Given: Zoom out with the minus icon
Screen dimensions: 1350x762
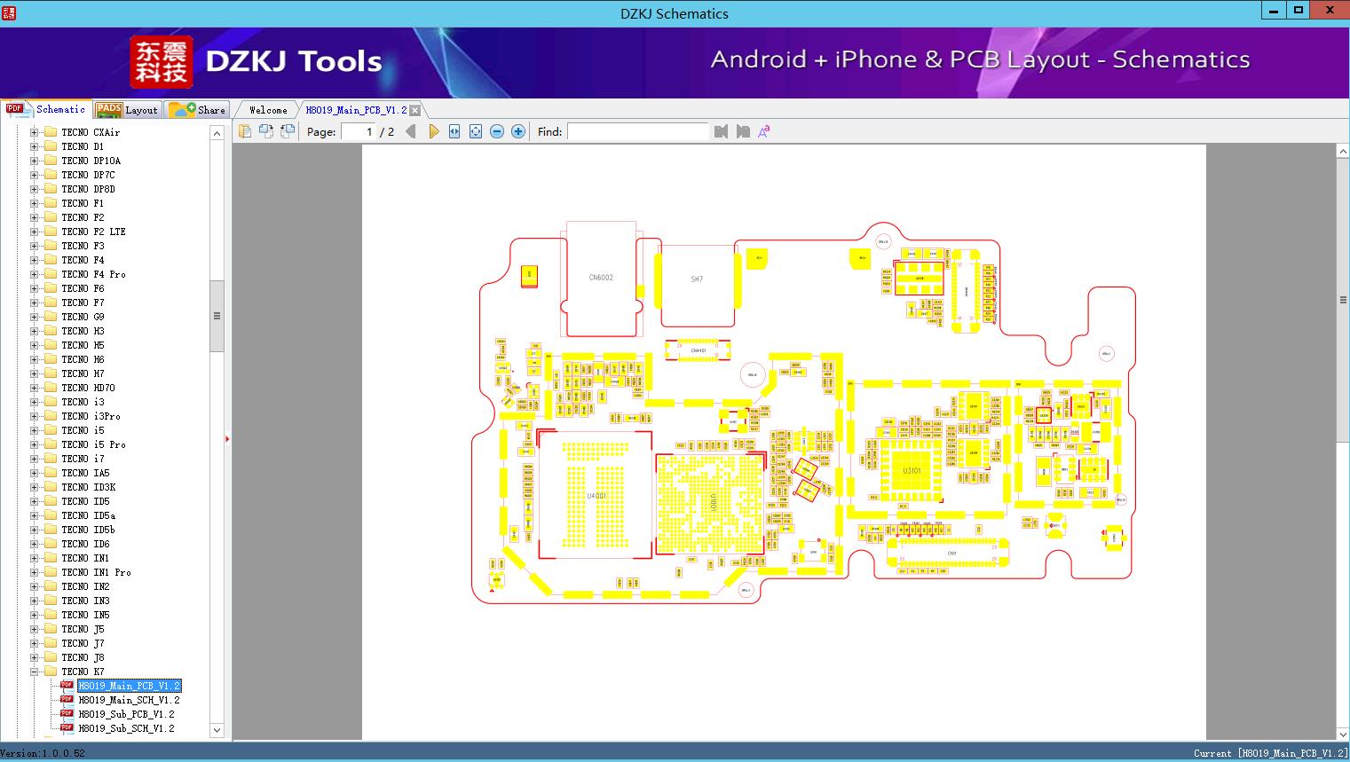Looking at the screenshot, I should pyautogui.click(x=497, y=131).
